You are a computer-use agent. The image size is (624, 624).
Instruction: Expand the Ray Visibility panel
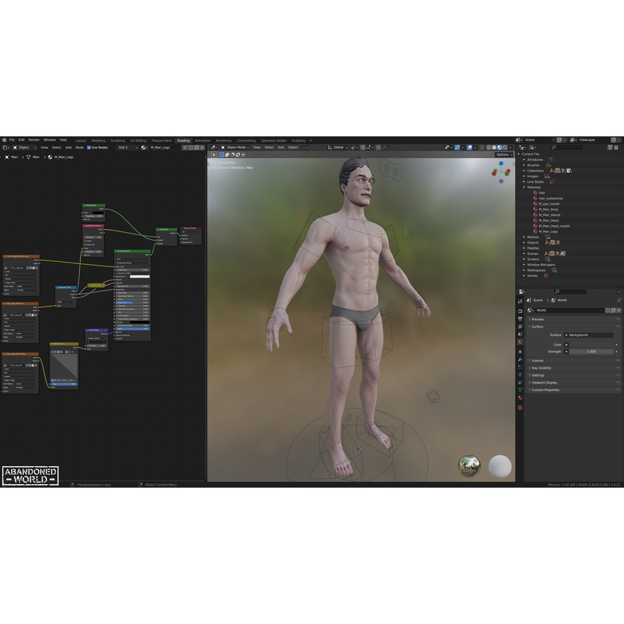tap(574, 368)
